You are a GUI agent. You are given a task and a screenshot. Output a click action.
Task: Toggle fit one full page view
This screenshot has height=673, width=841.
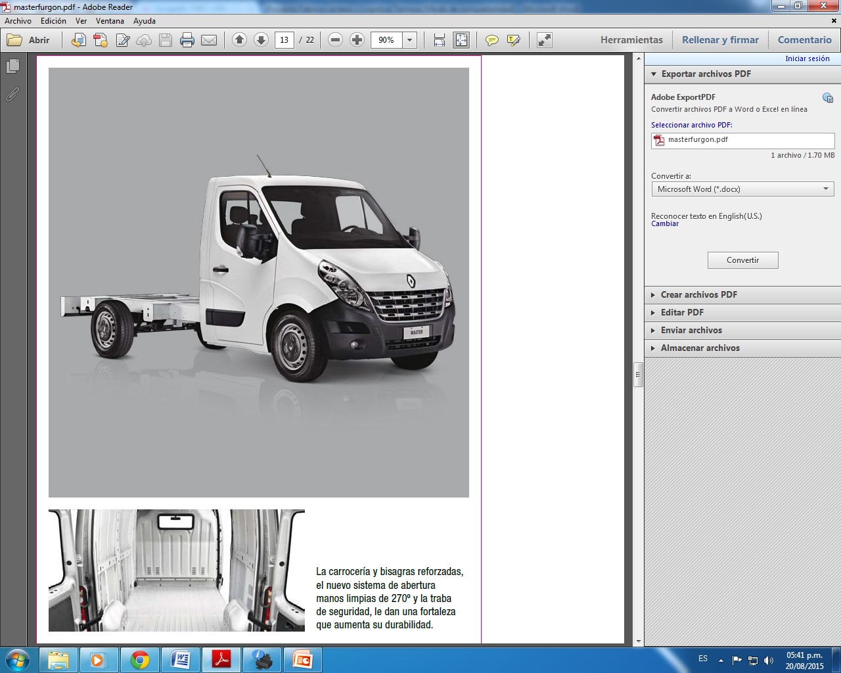461,40
